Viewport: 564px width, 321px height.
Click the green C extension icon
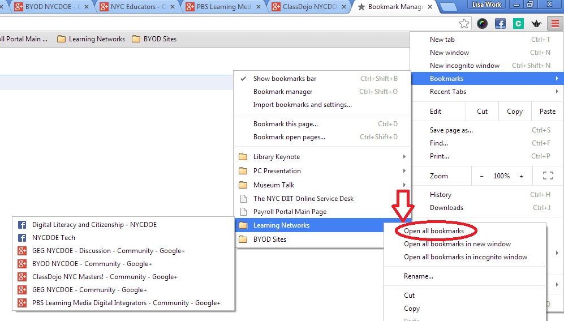pyautogui.click(x=518, y=24)
